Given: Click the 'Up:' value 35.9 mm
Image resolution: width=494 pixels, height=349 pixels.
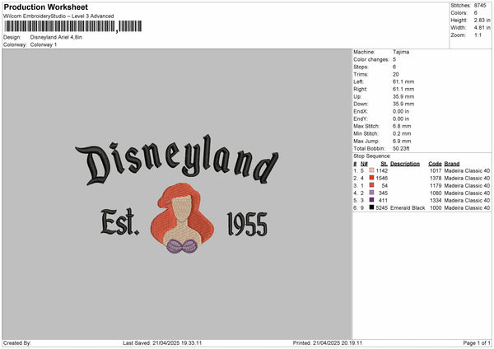Looking at the screenshot, I should coord(403,96).
